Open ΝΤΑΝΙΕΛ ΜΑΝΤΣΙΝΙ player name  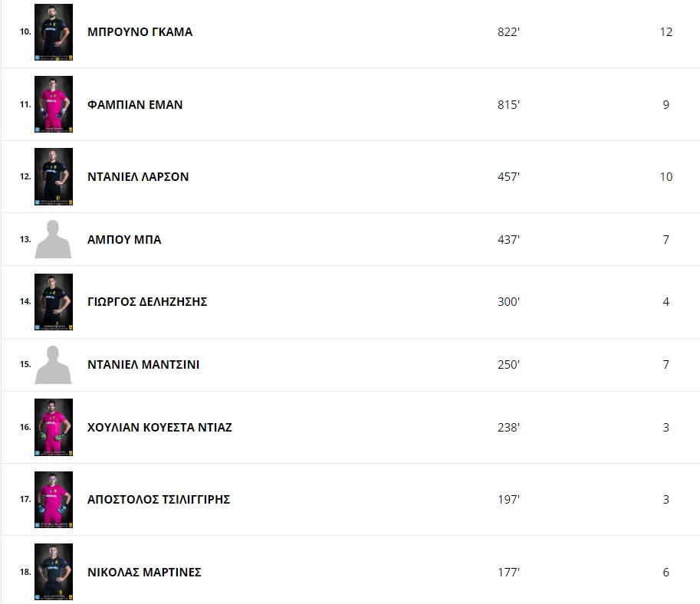pyautogui.click(x=143, y=365)
